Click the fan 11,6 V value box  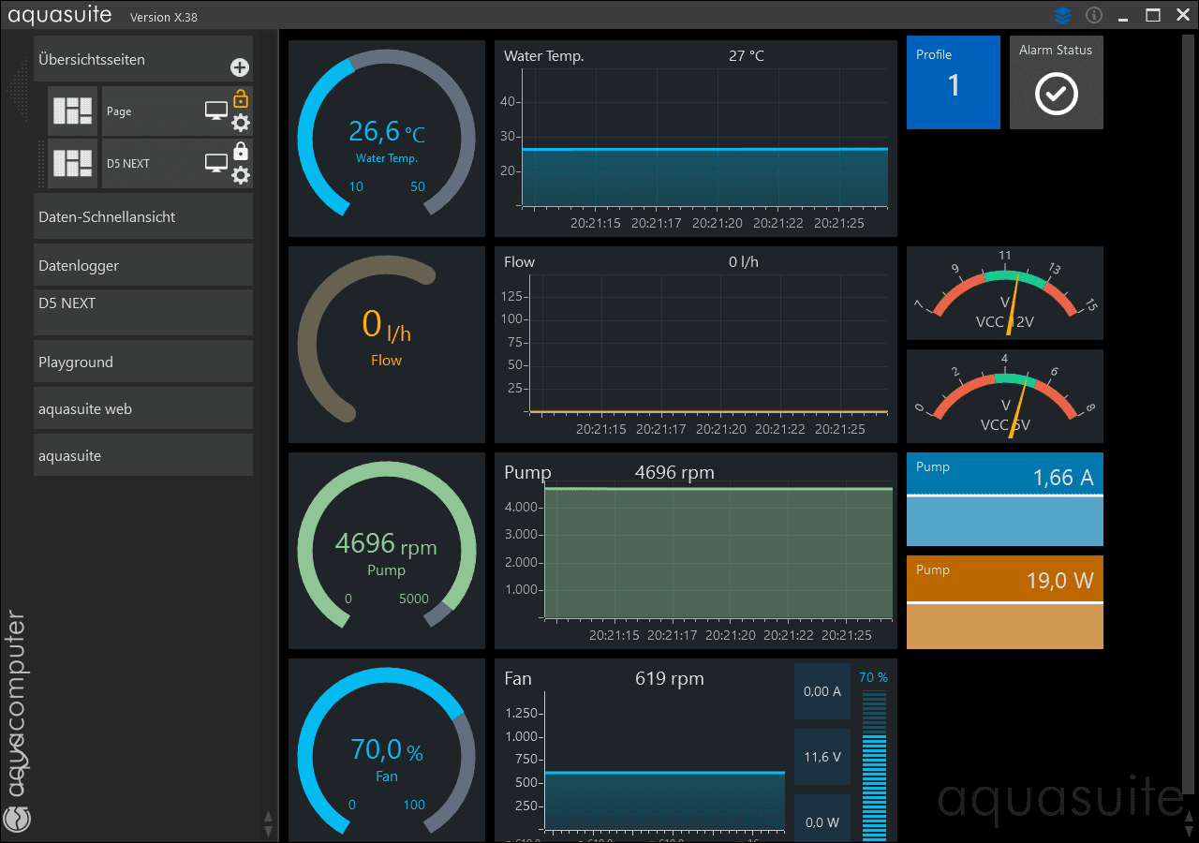[x=822, y=757]
